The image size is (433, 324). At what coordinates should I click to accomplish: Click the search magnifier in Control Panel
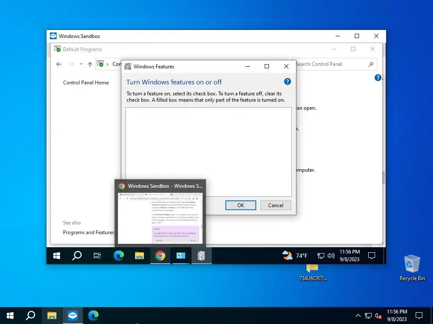click(371, 64)
